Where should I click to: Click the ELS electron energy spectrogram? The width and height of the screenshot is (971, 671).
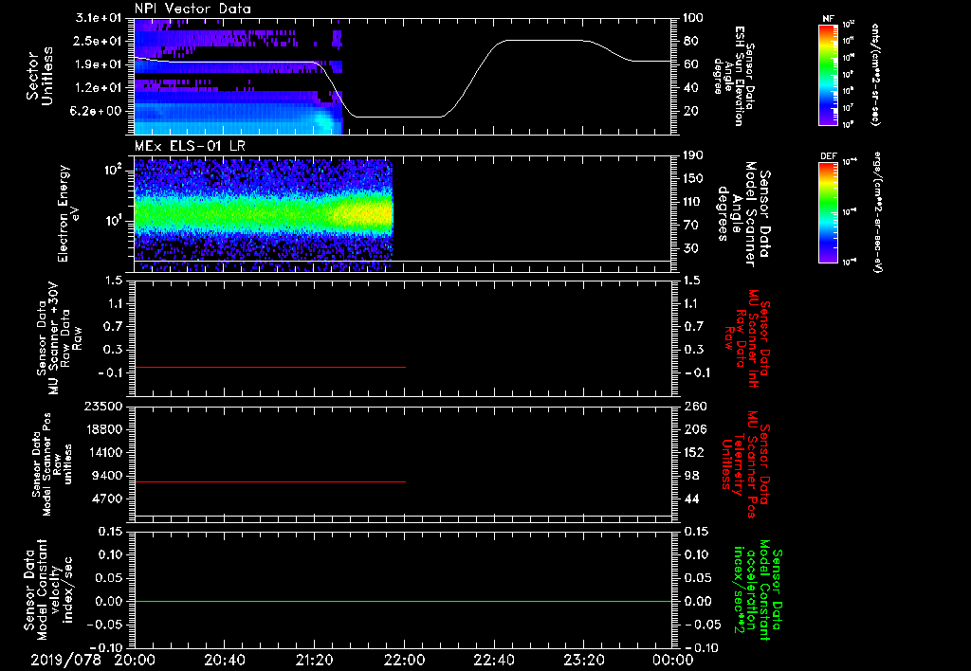pos(264,214)
